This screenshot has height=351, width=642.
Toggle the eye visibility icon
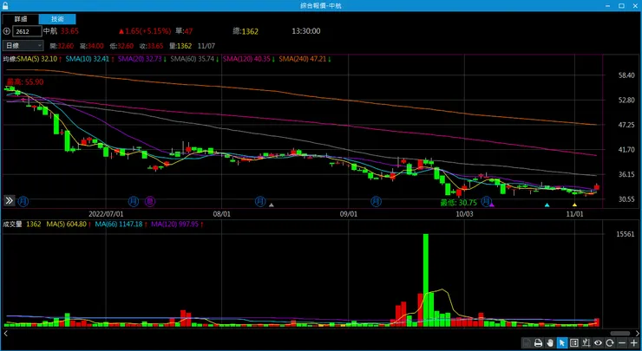tap(598, 343)
